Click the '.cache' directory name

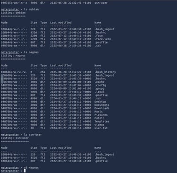(100, 82)
